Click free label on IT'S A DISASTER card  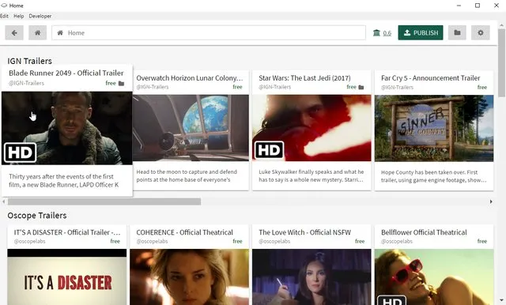pyautogui.click(x=115, y=242)
